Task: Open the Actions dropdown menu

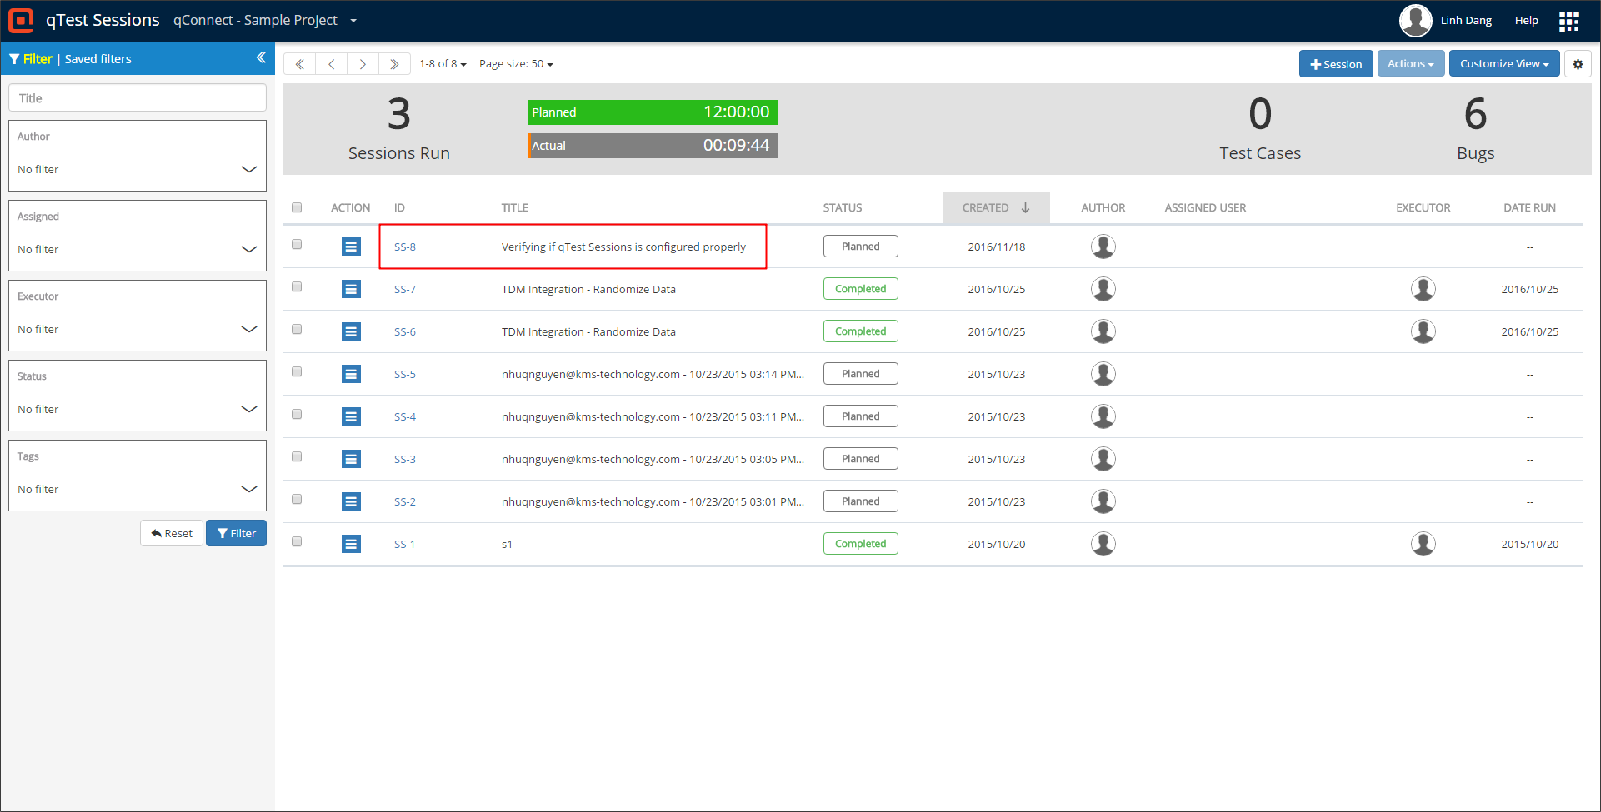Action: [1411, 63]
